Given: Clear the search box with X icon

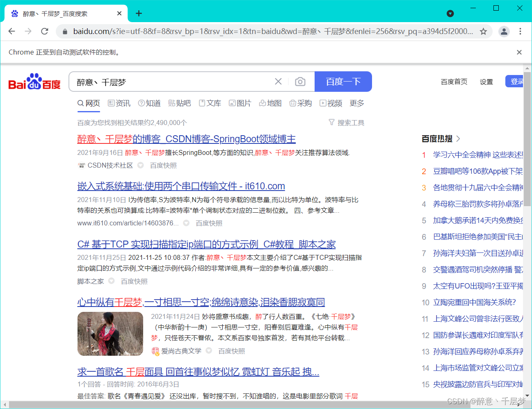Looking at the screenshot, I should click(x=278, y=82).
